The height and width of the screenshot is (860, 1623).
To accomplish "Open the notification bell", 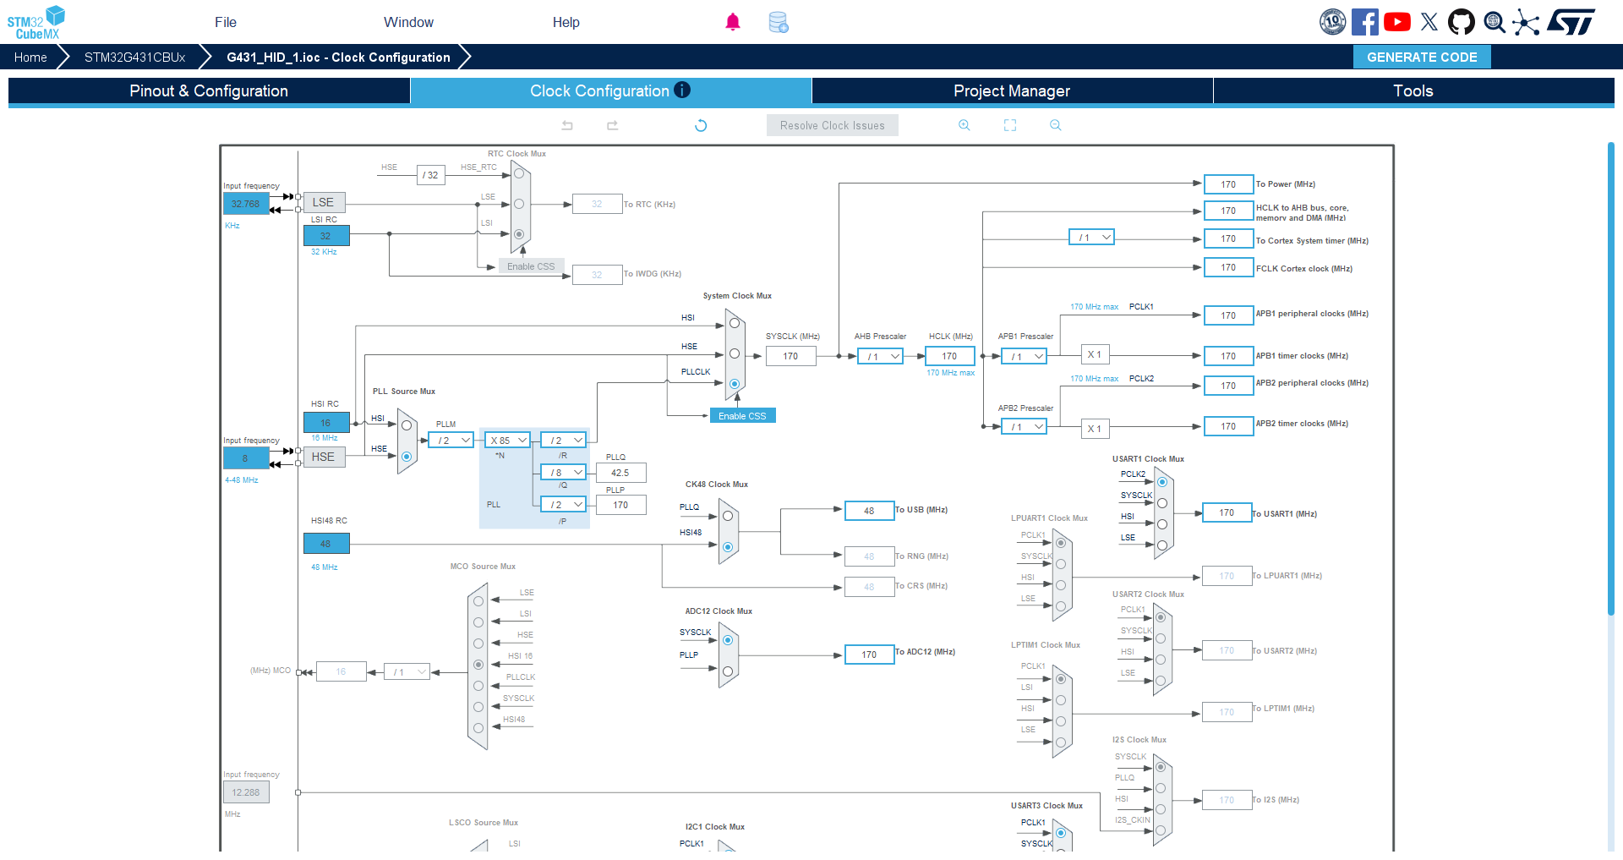I will pyautogui.click(x=733, y=22).
